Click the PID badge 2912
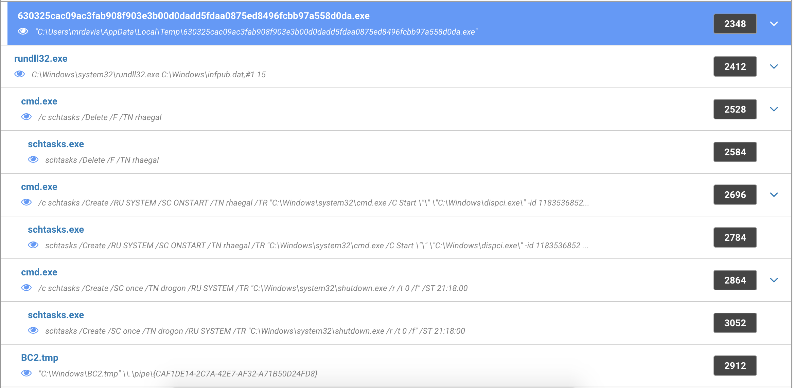Image resolution: width=793 pixels, height=388 pixels. [735, 366]
